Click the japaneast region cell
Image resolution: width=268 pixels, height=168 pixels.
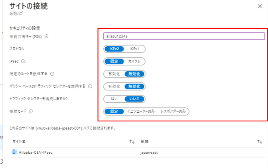[149, 152]
